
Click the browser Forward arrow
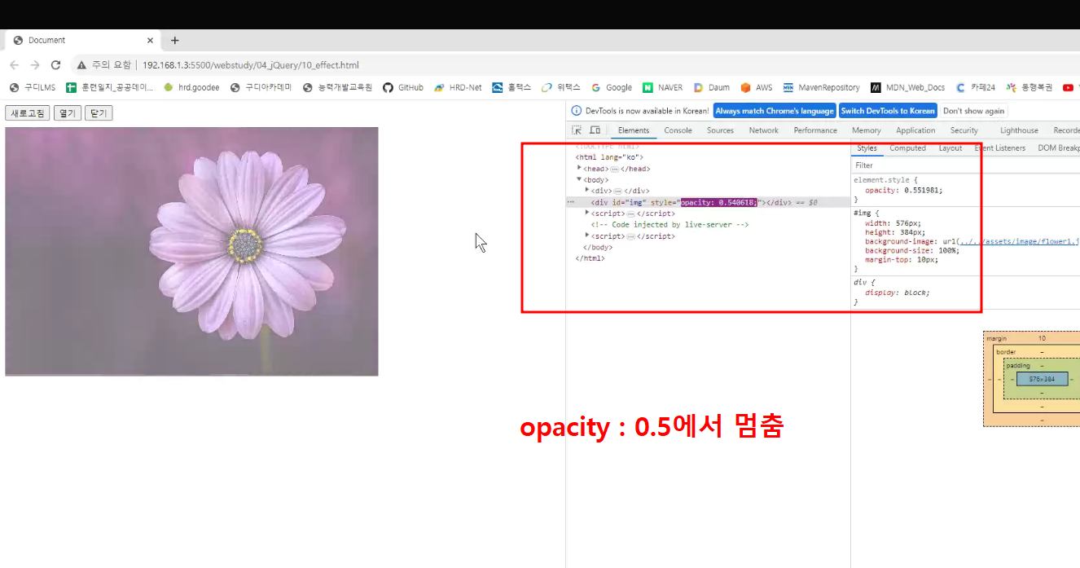click(x=35, y=65)
